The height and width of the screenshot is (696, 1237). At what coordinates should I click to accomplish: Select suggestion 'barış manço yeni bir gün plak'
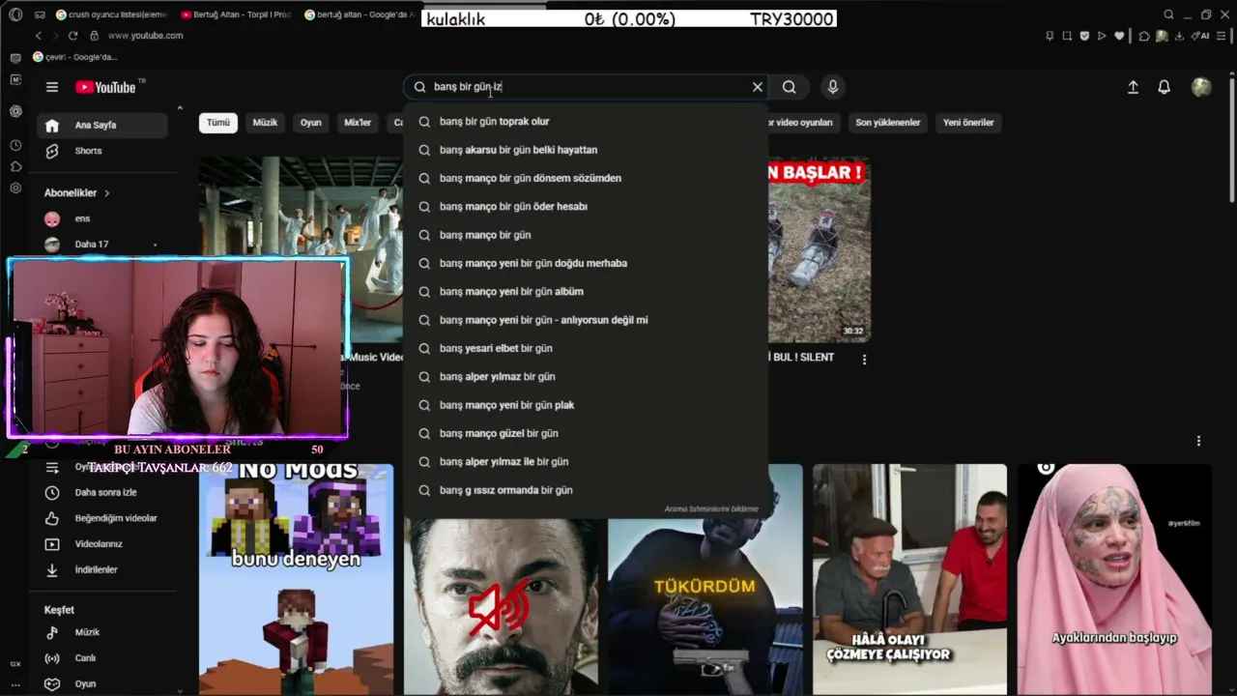(586, 405)
